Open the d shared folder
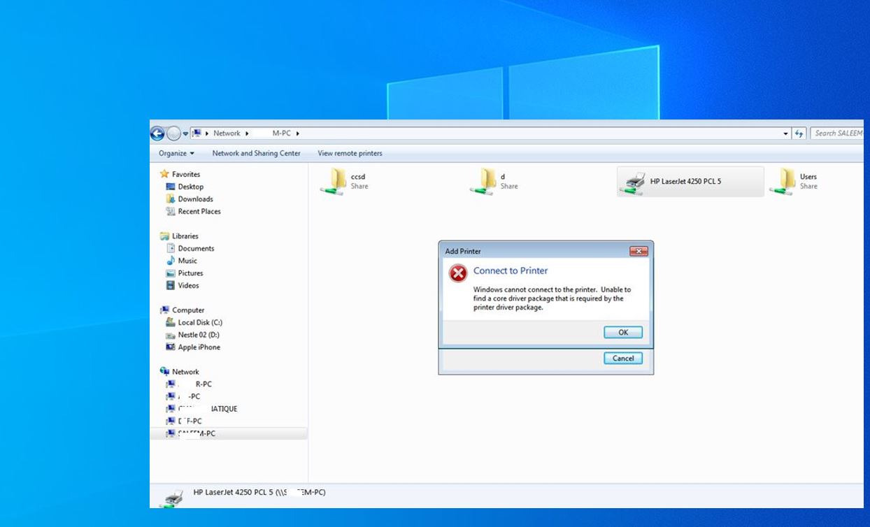Screen dimensions: 870x527 pyautogui.click(x=499, y=180)
